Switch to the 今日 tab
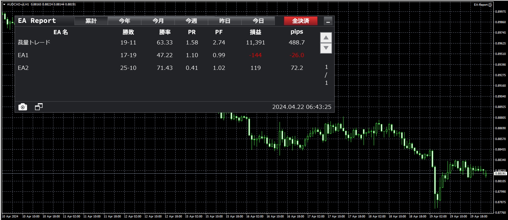508x220 pixels. pyautogui.click(x=258, y=21)
